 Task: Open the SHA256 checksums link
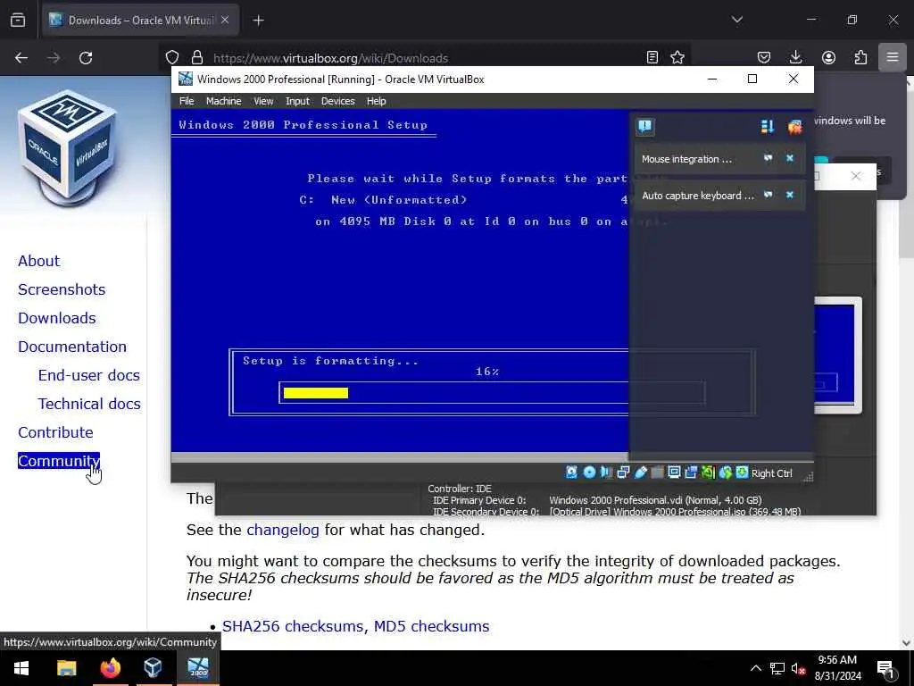(293, 626)
